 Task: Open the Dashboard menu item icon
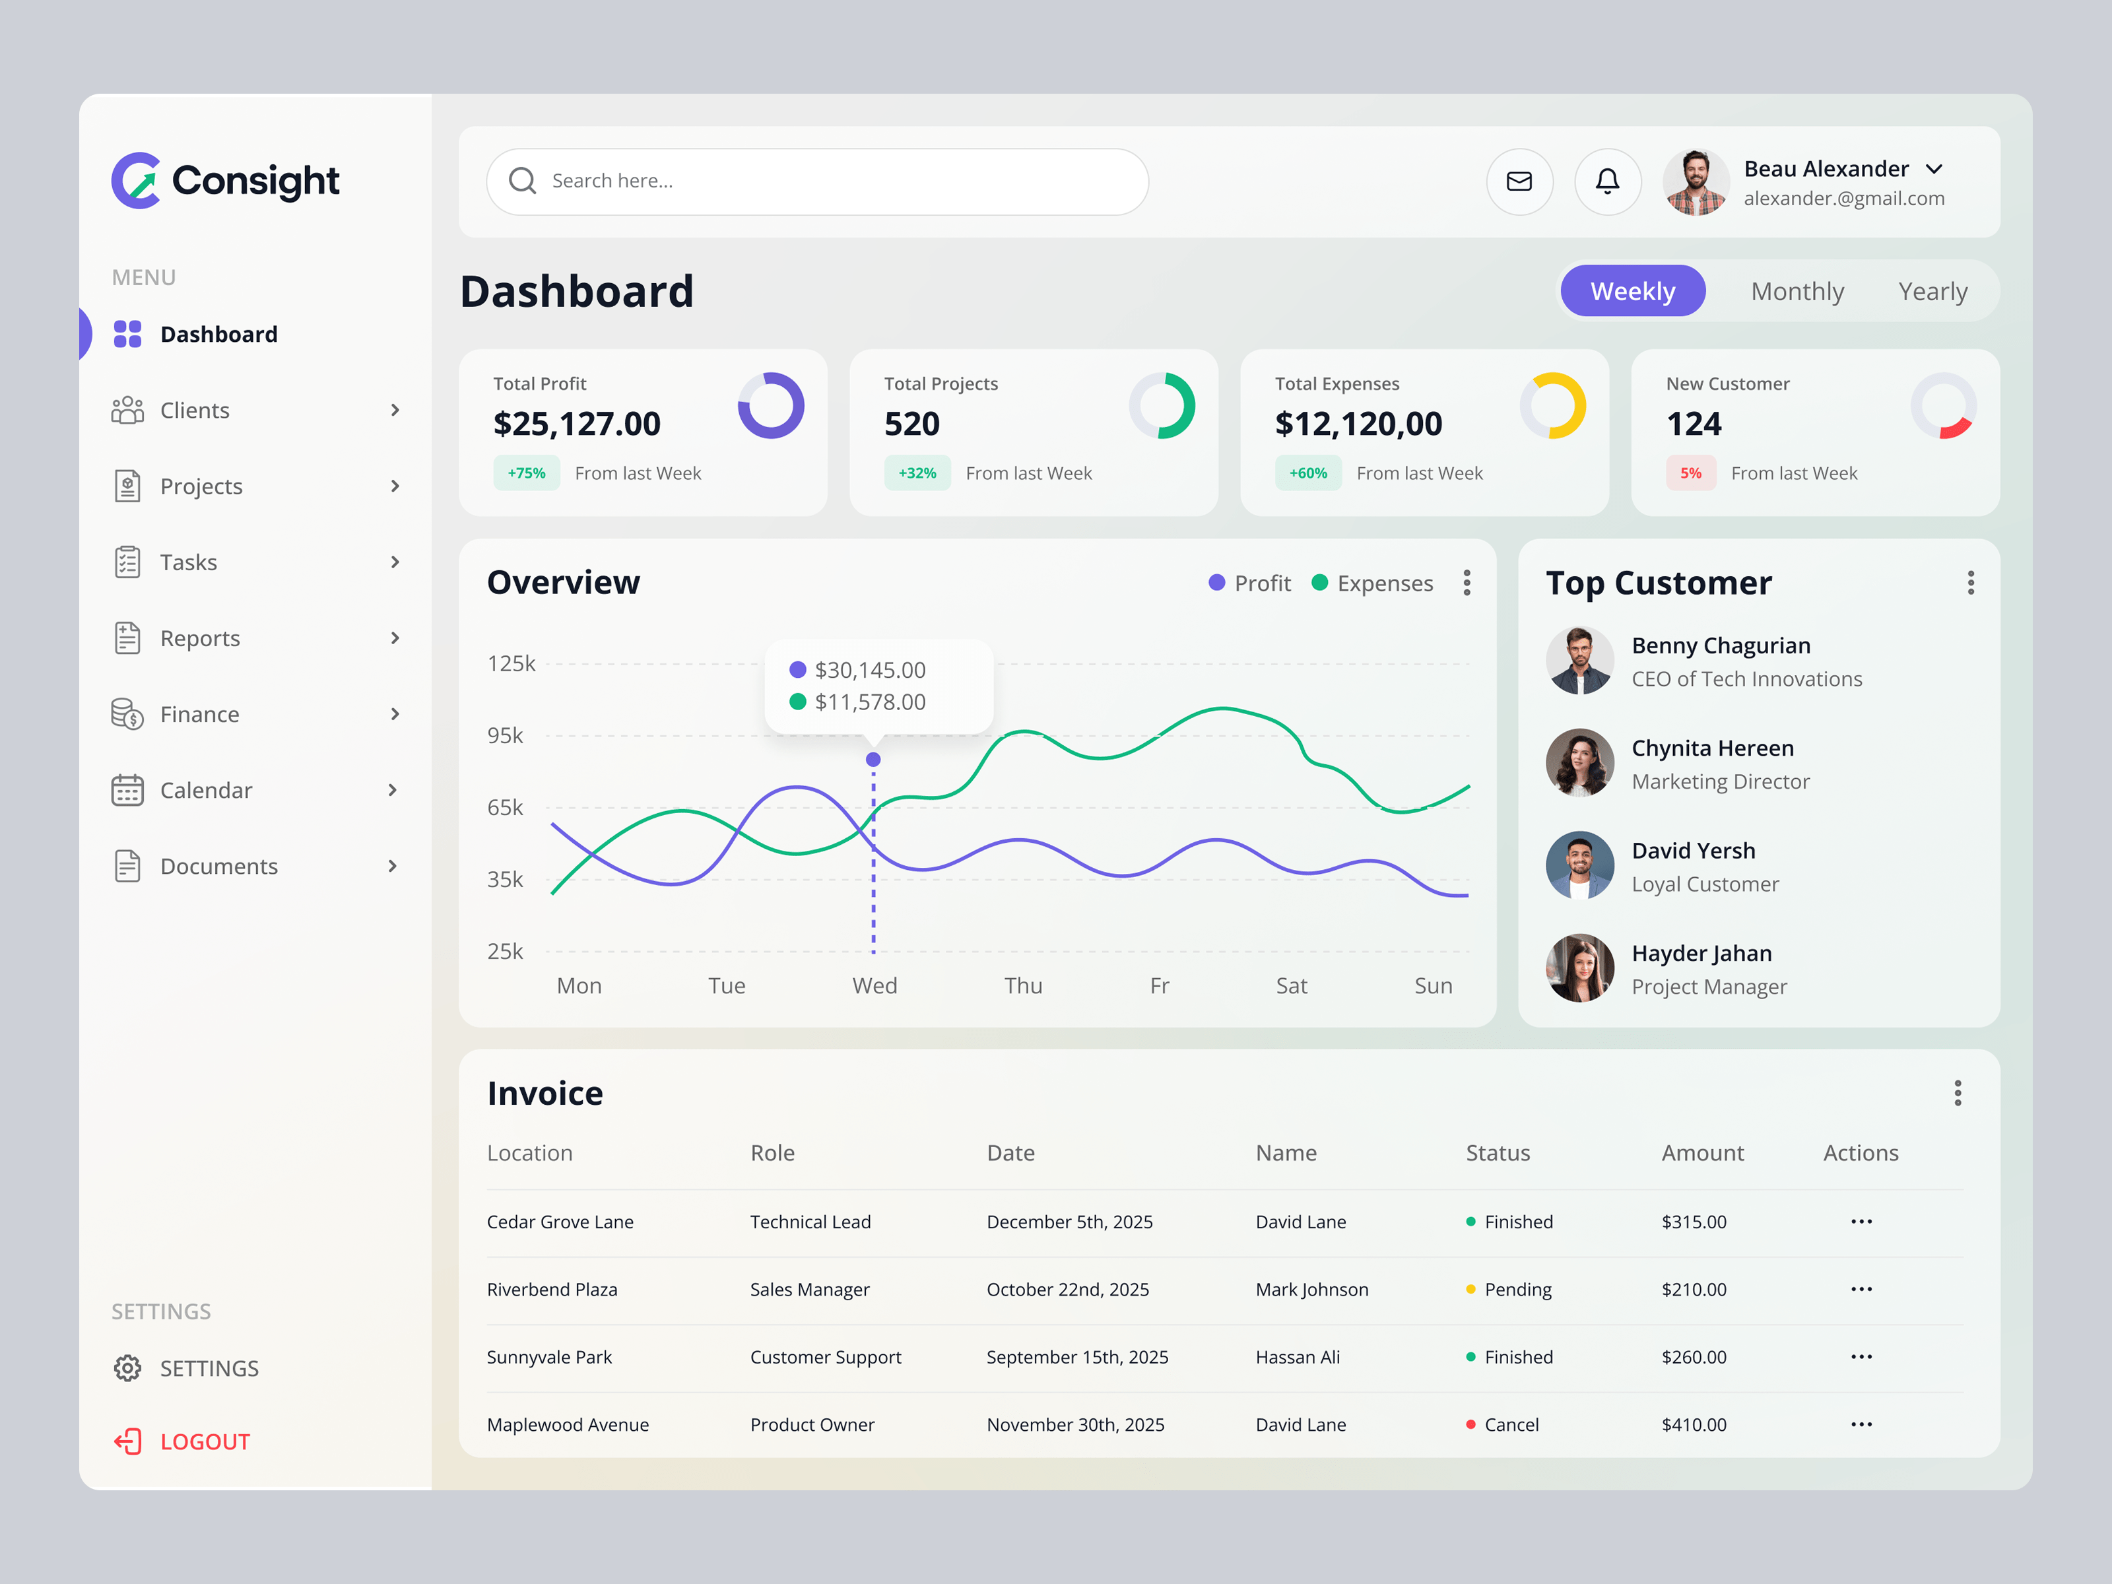point(127,333)
